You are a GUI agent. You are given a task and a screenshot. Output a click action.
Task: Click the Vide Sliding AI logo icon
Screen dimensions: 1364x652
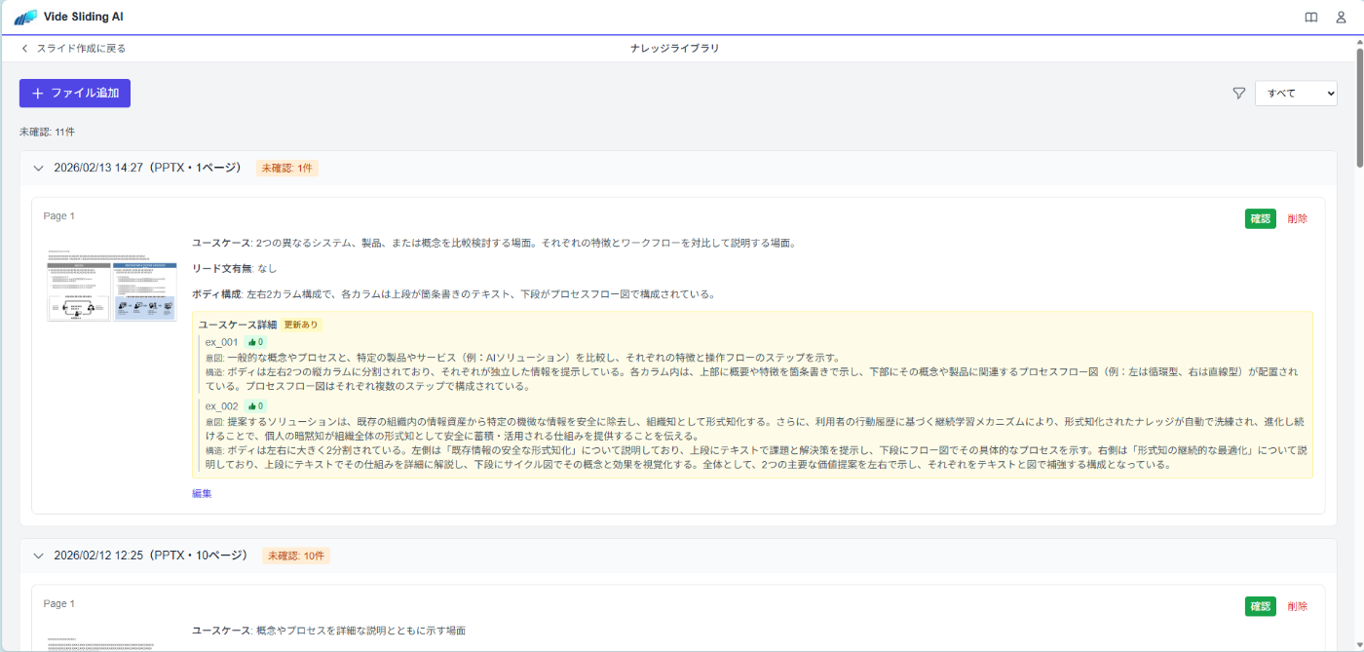(x=25, y=17)
